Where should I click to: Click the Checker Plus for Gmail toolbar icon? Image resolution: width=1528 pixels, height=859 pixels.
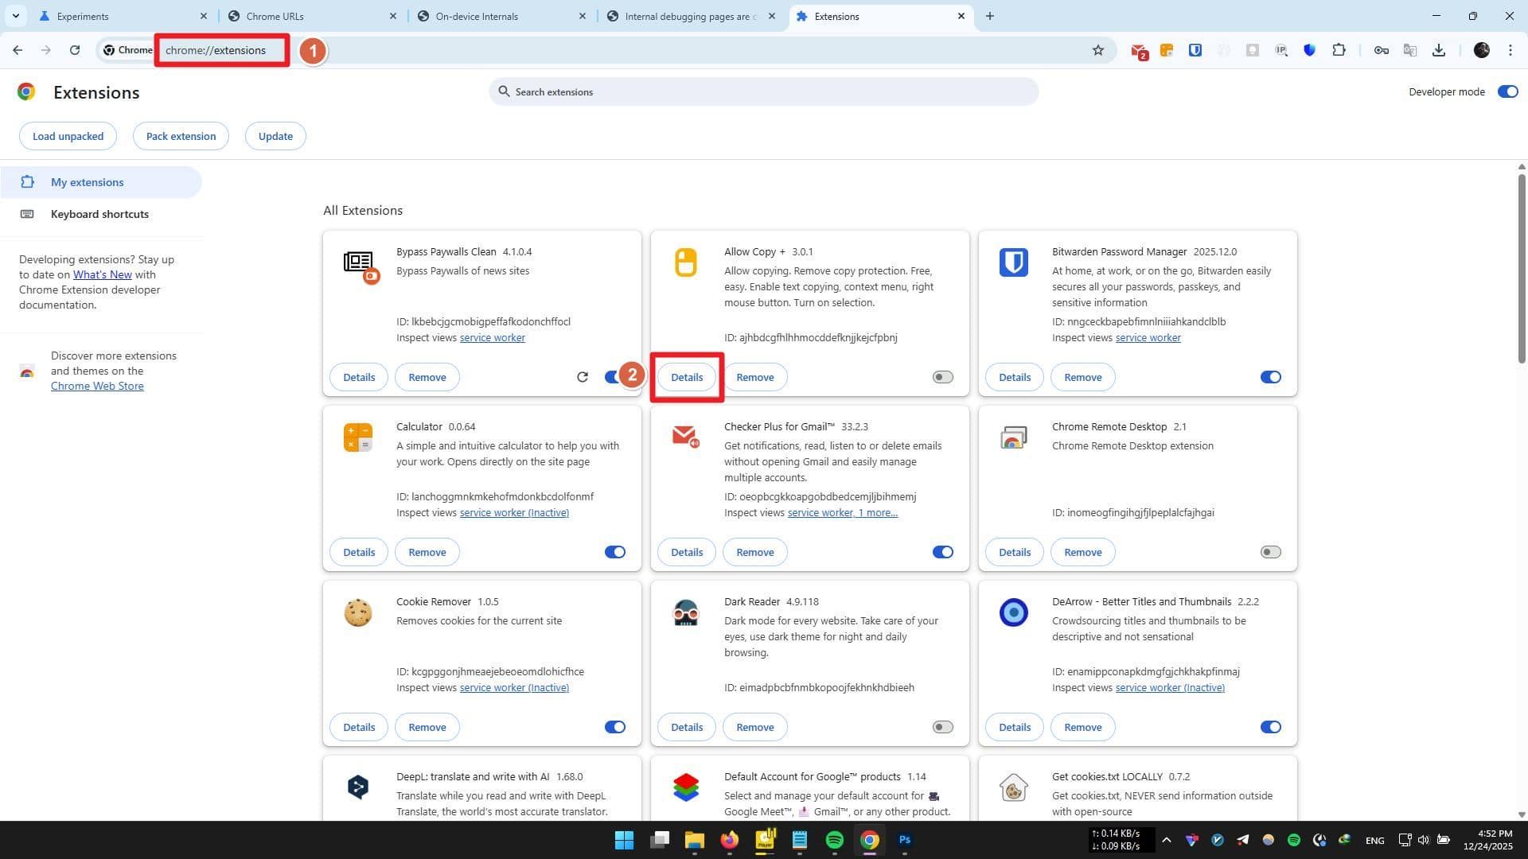click(1140, 50)
